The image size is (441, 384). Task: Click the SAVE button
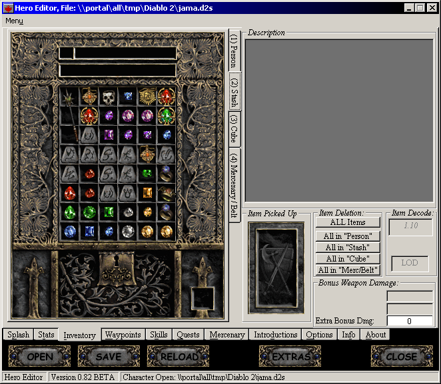click(x=109, y=357)
